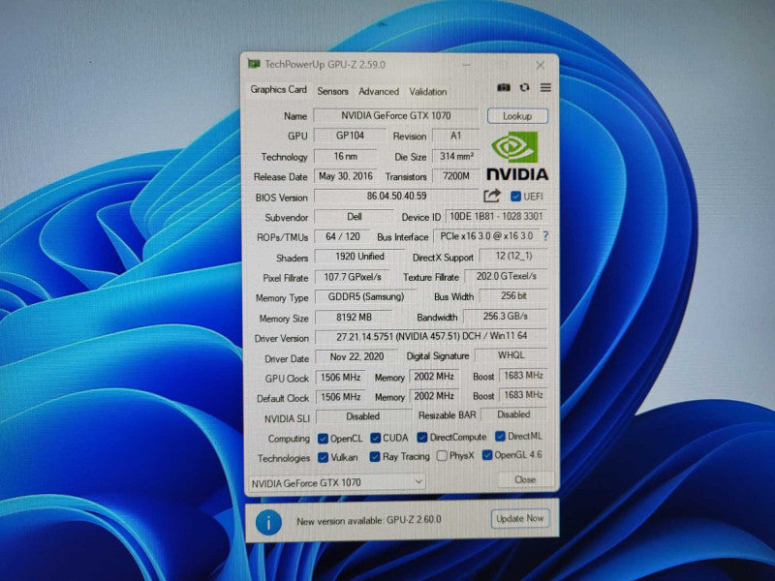775x581 pixels.
Task: Click the Default Clock value 1506 MHz
Action: click(x=341, y=397)
